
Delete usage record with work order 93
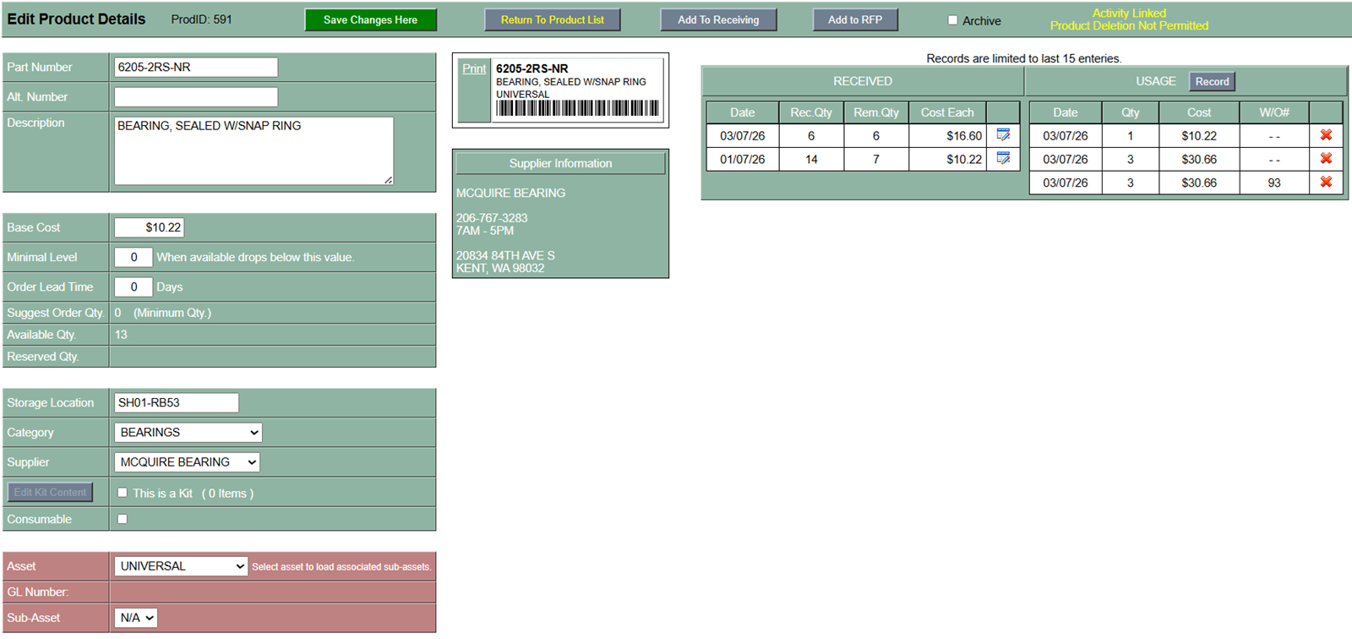tap(1326, 183)
